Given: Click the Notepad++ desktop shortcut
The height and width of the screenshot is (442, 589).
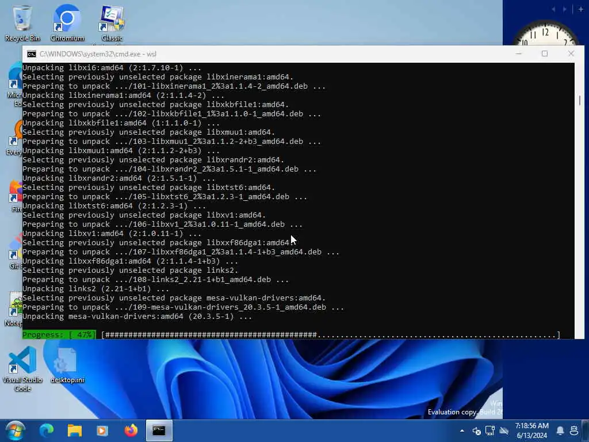Looking at the screenshot, I should tap(14, 309).
